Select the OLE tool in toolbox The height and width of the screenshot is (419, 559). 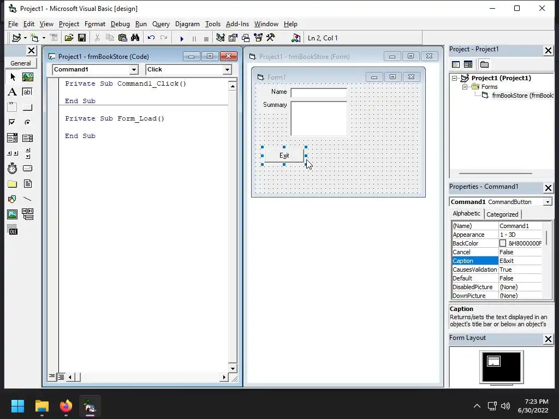(13, 230)
